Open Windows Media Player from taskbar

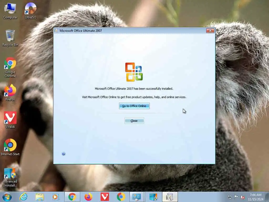tap(56, 197)
